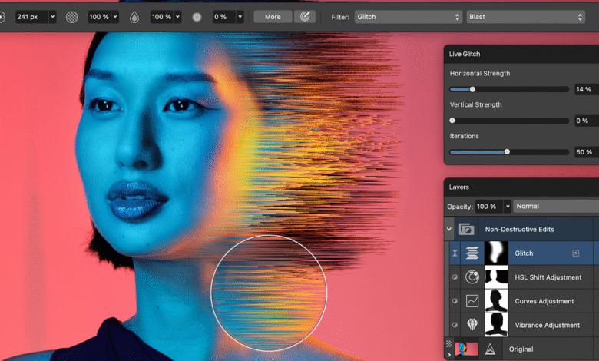Select the HSL Shift Adjustment layer name
The height and width of the screenshot is (361, 599).
548,277
